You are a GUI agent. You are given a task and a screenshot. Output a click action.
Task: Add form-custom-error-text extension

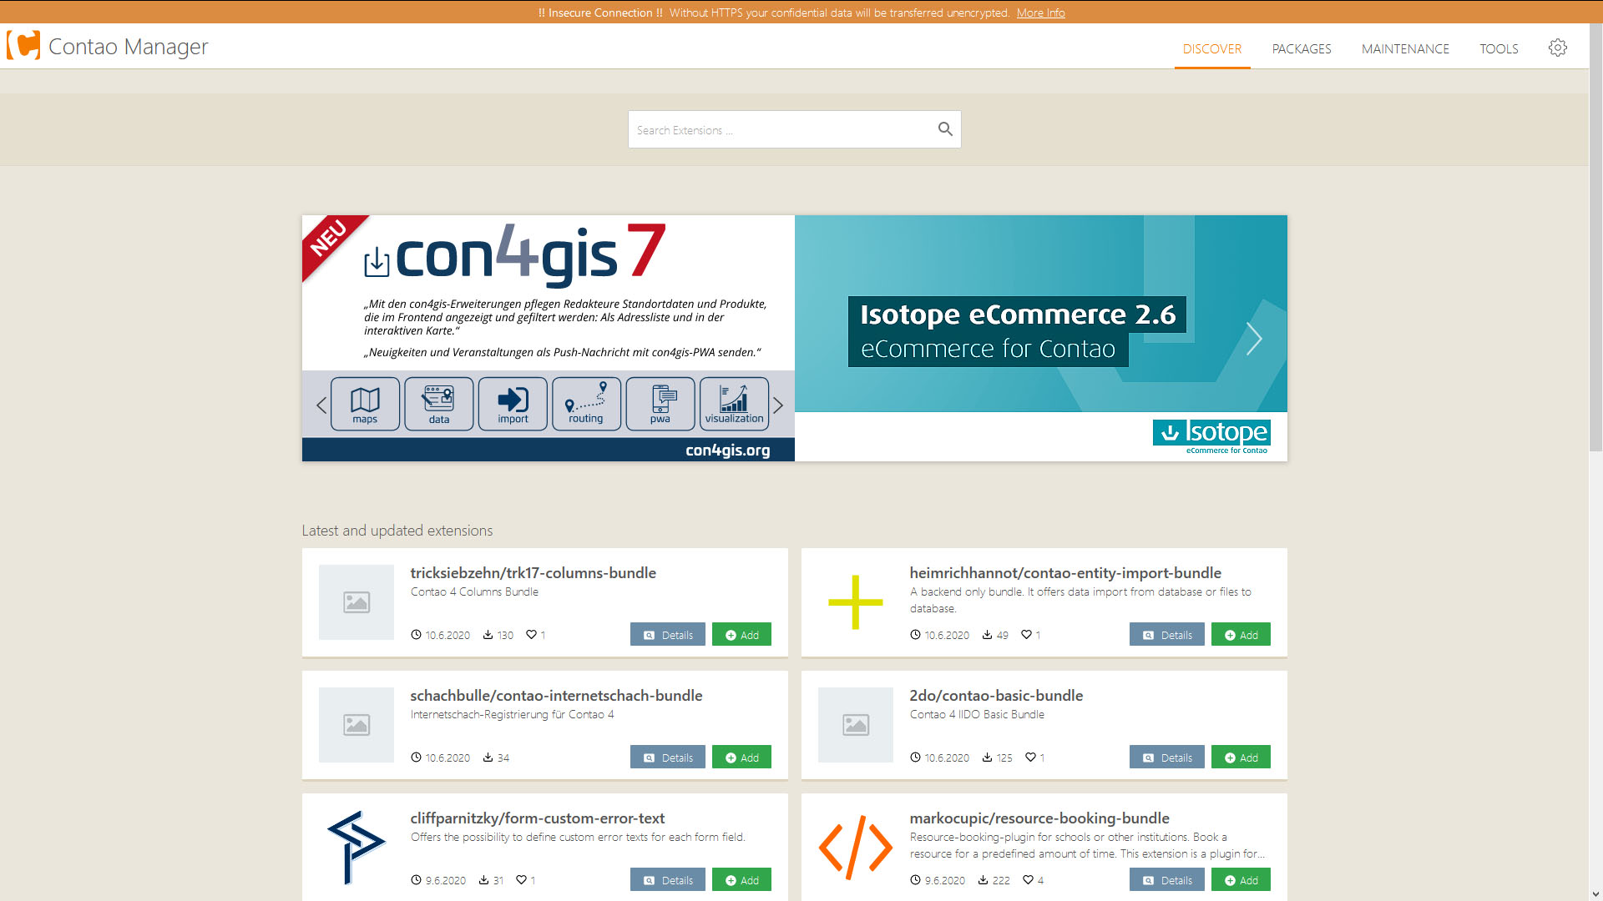pos(741,879)
